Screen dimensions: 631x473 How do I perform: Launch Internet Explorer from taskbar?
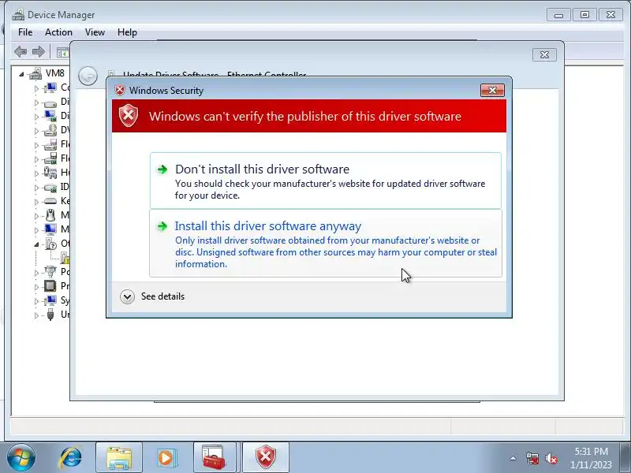pyautogui.click(x=70, y=458)
